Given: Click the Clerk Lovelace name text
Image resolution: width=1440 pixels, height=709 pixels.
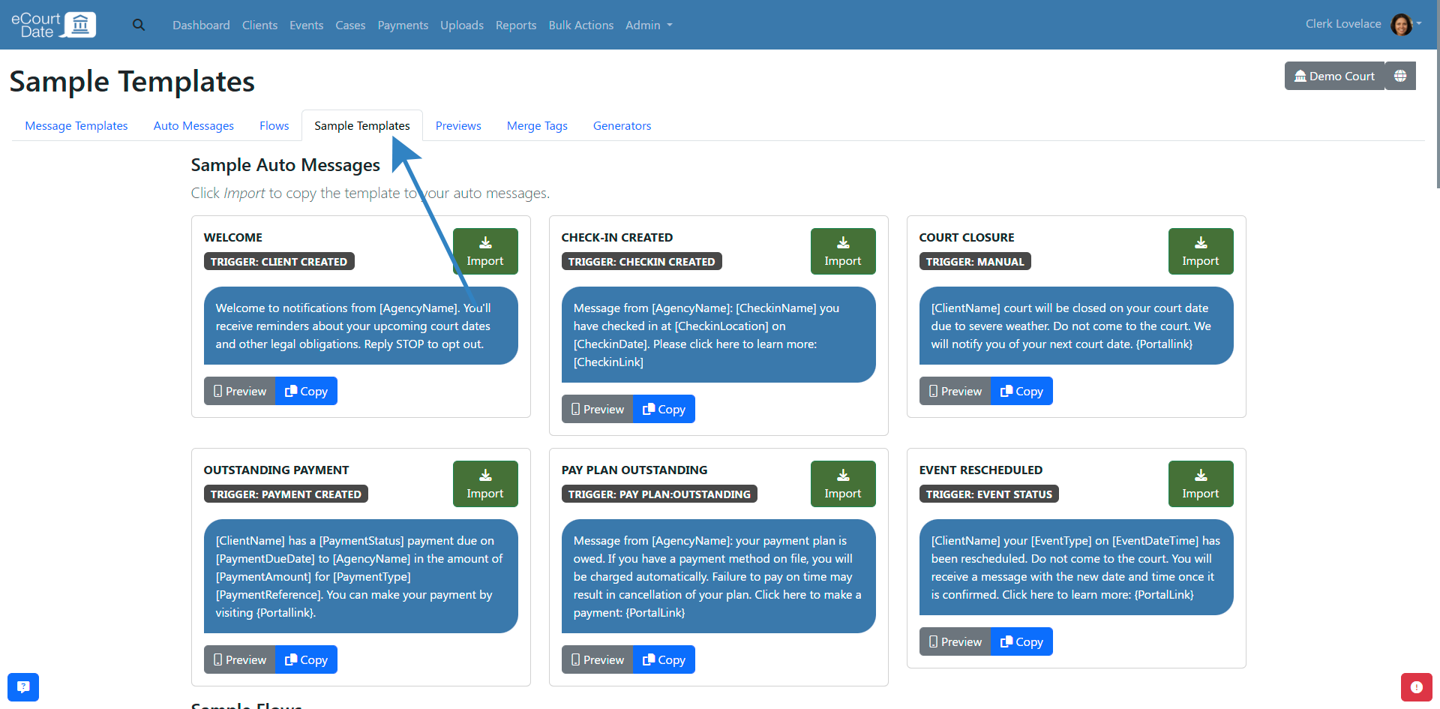Looking at the screenshot, I should tap(1342, 24).
